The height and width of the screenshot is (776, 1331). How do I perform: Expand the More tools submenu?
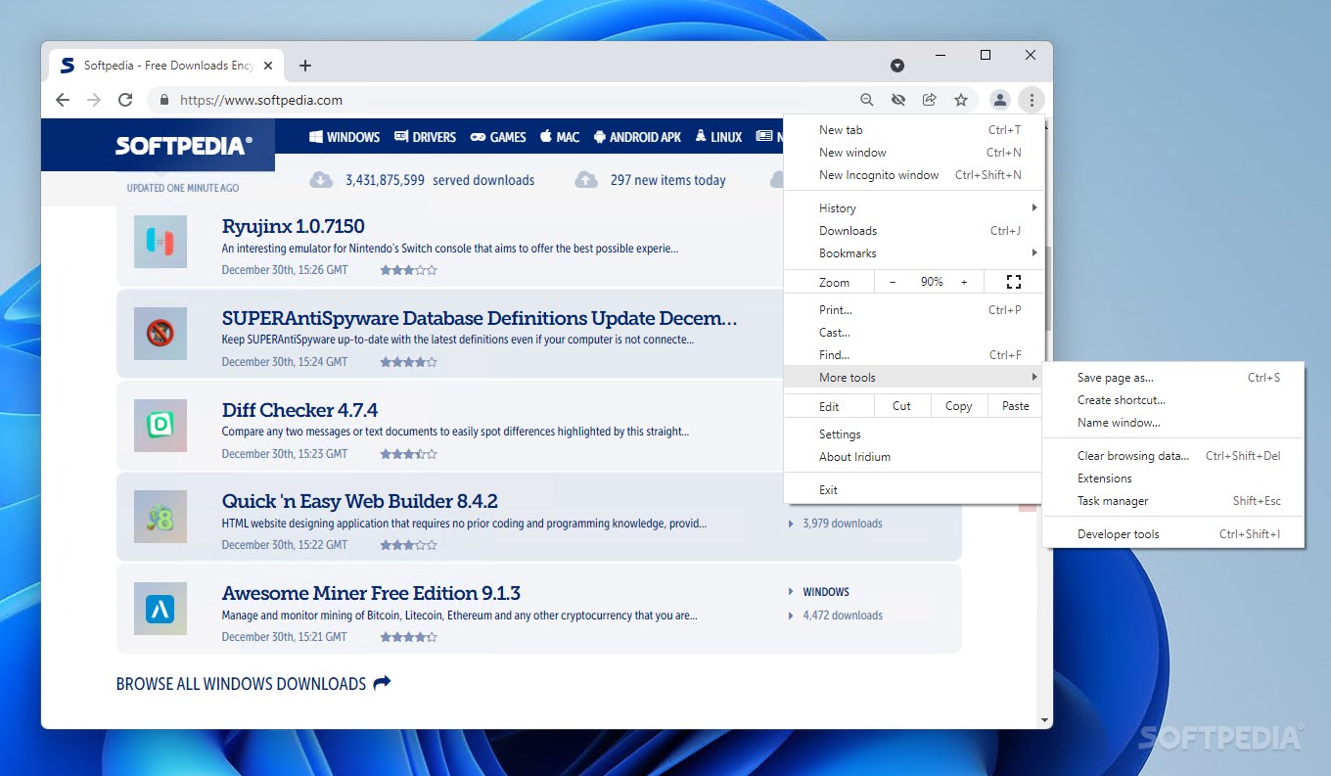tap(913, 378)
